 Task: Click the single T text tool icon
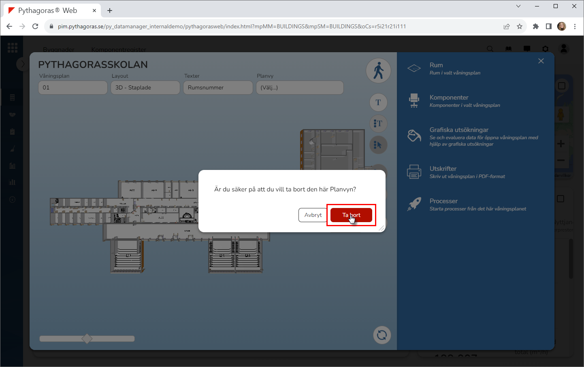point(378,102)
